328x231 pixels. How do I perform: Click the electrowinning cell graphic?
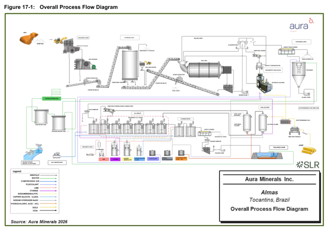pos(285,122)
